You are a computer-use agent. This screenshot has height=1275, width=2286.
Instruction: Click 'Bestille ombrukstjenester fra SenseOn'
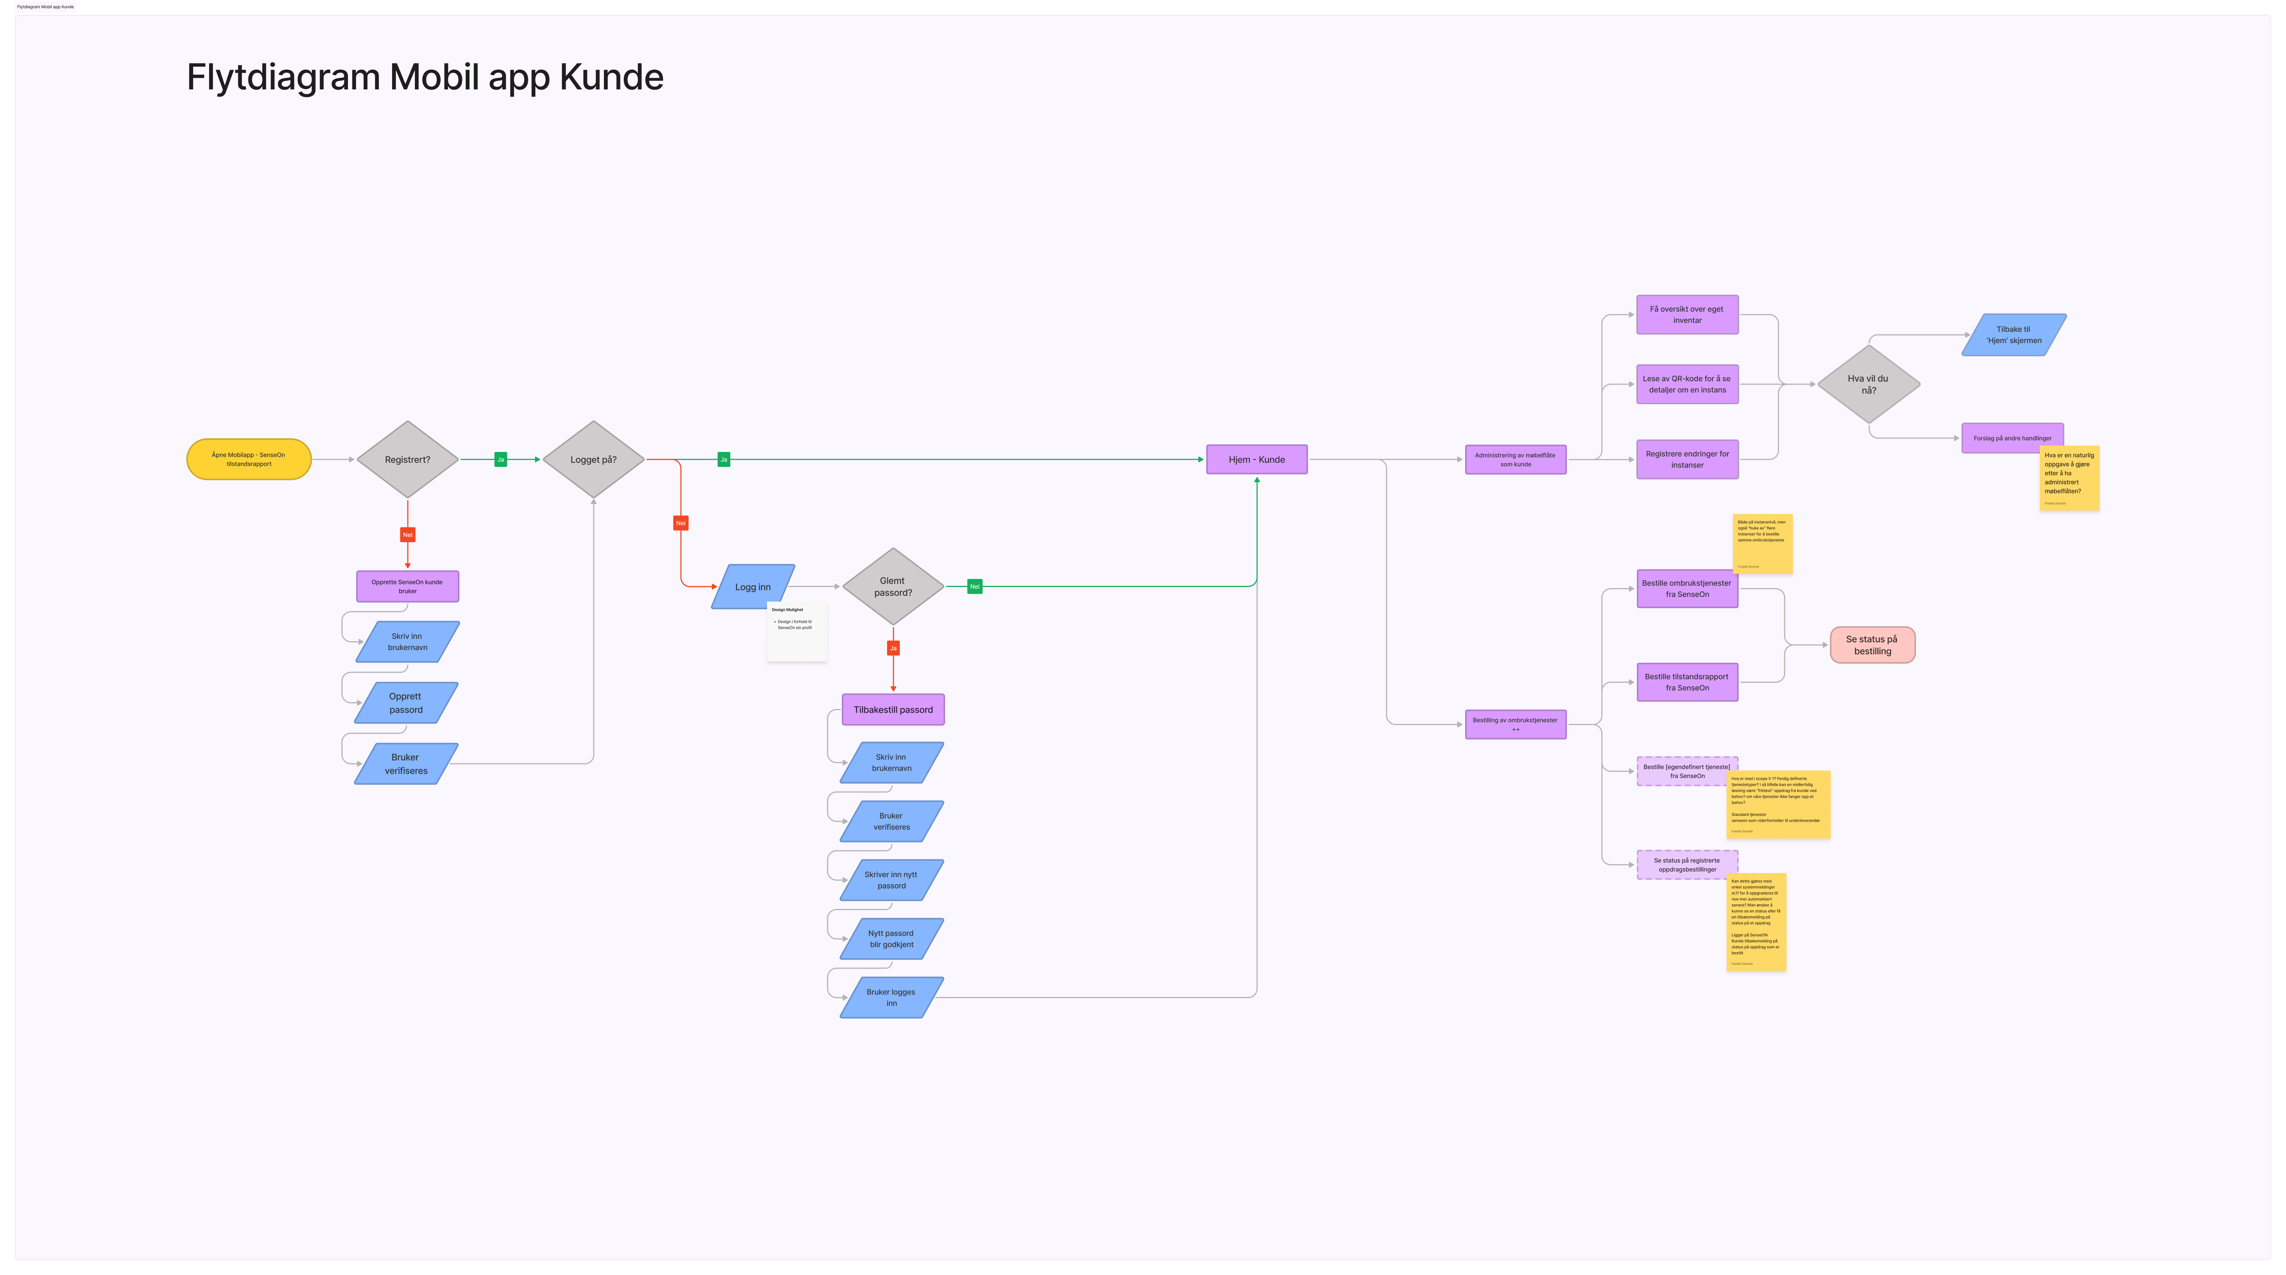click(1687, 589)
